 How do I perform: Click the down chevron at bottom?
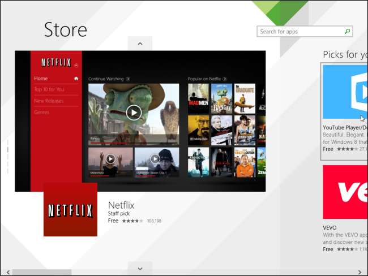click(140, 269)
